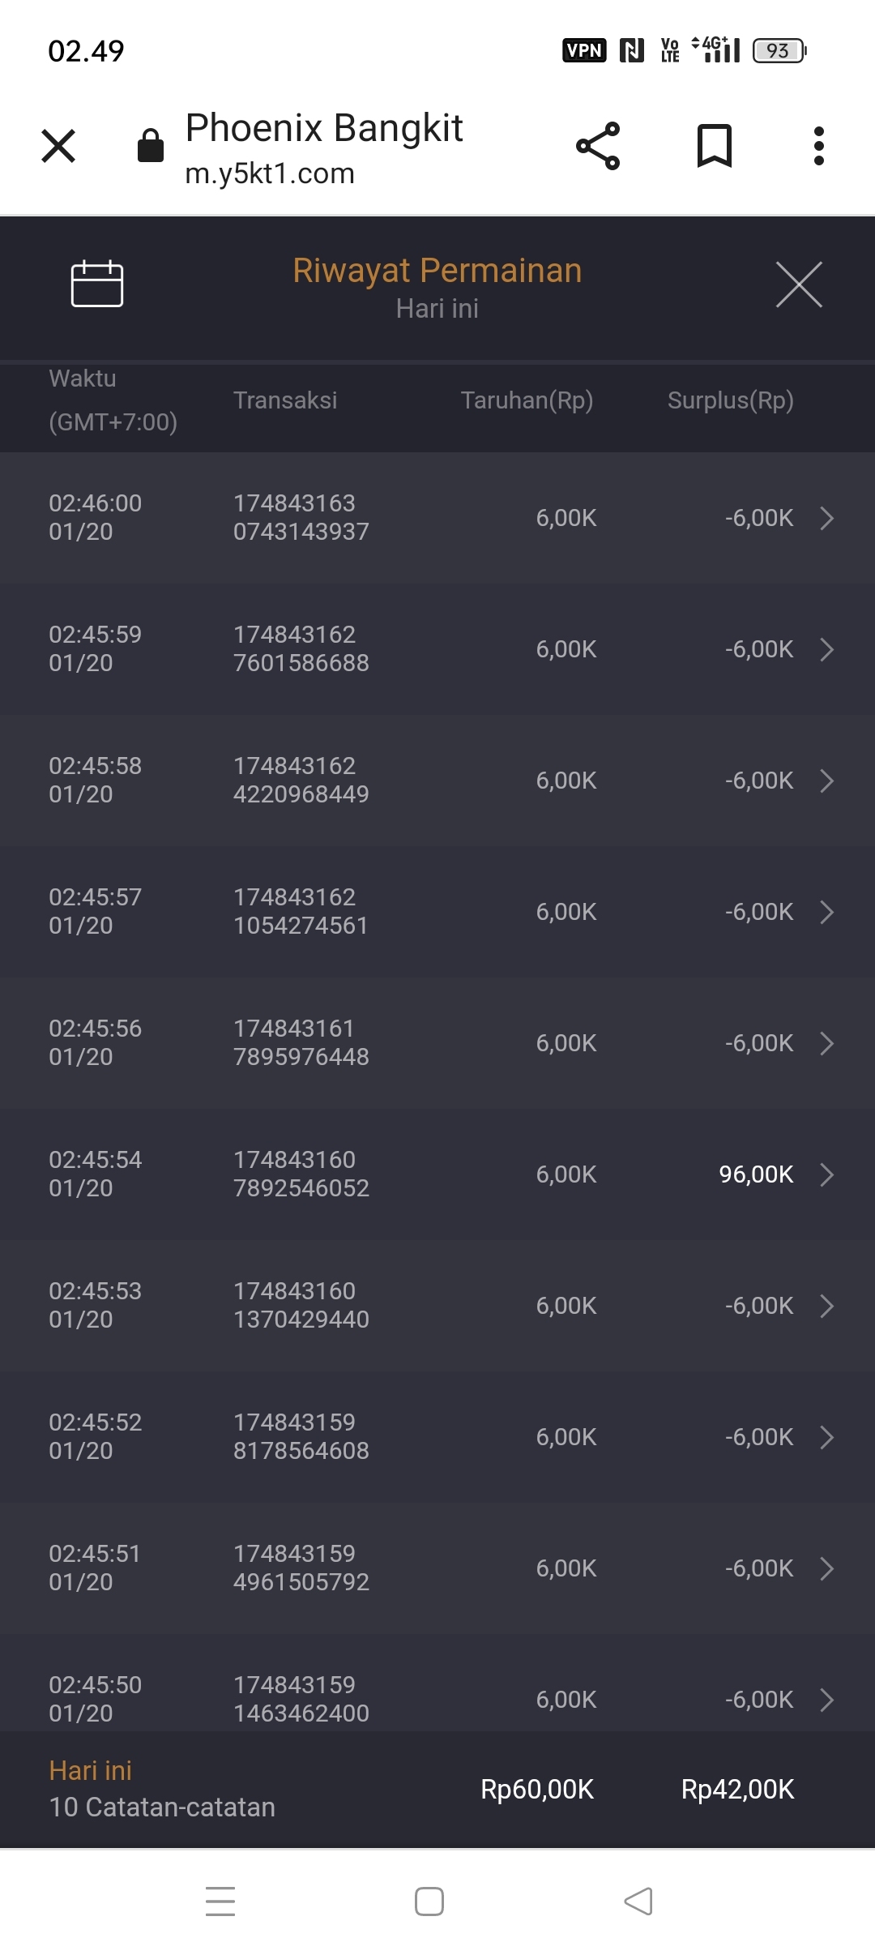Viewport: 875px width, 1955px height.
Task: View site security via the lock icon
Action: [x=151, y=147]
